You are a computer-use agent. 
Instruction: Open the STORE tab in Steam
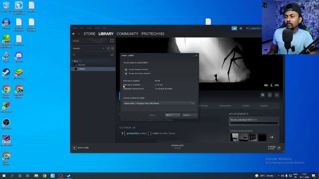coord(89,34)
